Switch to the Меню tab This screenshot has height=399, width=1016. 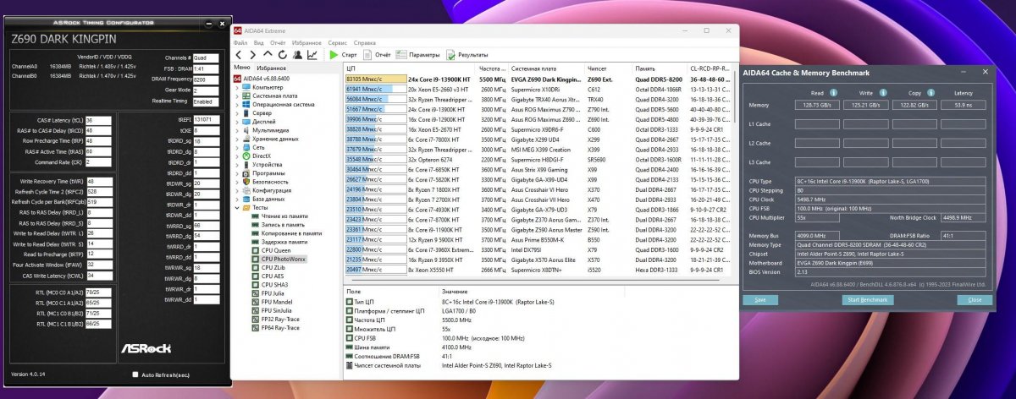[242, 67]
